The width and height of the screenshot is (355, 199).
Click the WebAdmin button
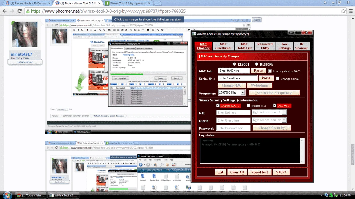click(260, 85)
